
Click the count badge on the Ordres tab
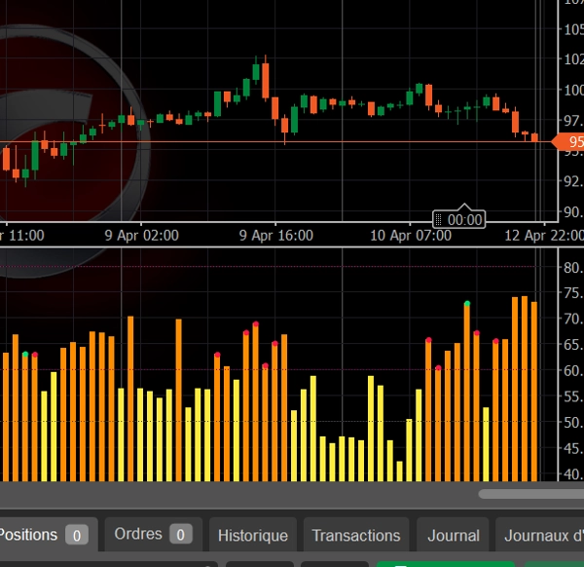coord(180,534)
